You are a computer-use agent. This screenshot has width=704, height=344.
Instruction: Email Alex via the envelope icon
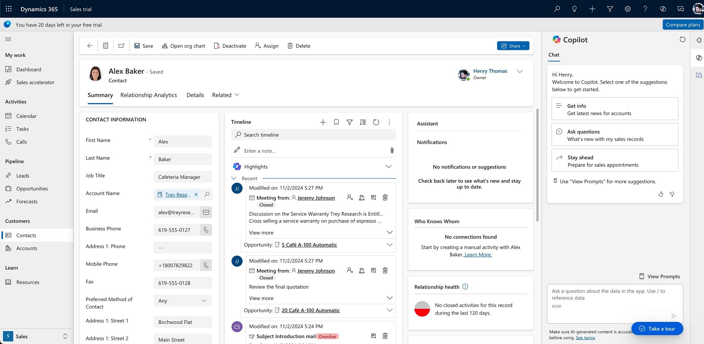pos(206,212)
